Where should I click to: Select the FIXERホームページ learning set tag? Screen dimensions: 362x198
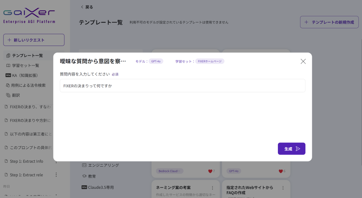210,61
